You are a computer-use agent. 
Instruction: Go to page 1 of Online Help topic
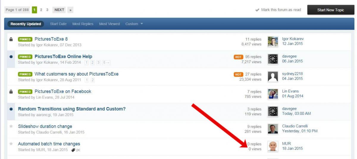(86, 63)
